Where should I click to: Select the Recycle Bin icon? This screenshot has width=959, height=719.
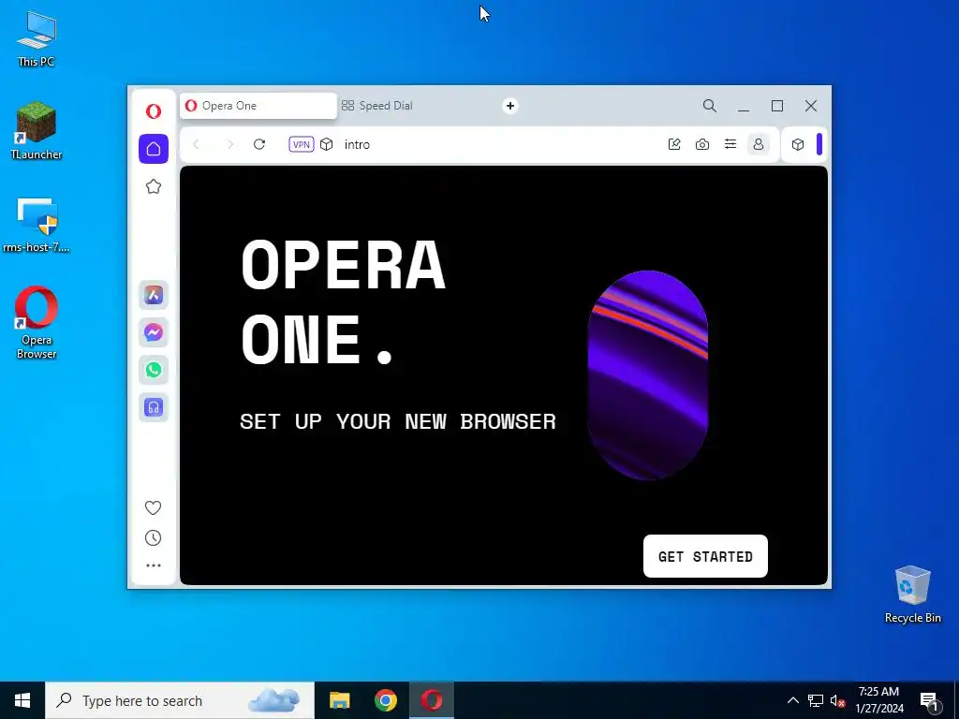click(912, 594)
